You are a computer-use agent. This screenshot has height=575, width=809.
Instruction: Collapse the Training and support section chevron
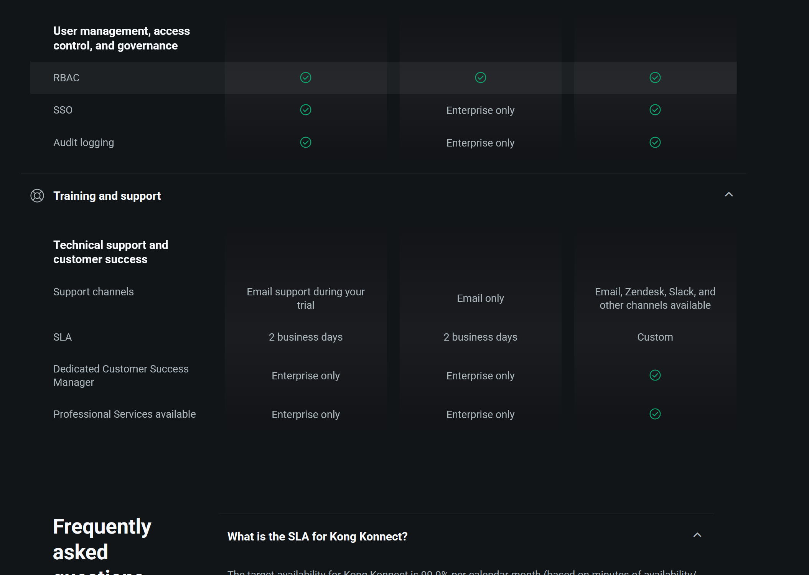[x=728, y=194]
